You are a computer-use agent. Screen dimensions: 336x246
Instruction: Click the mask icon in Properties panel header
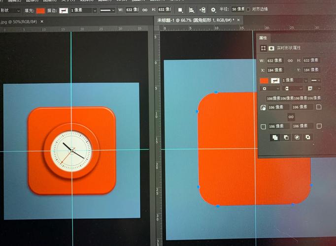[271, 48]
